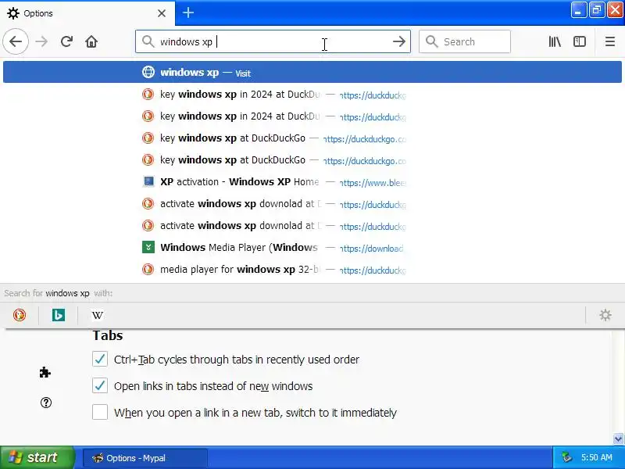Select 'Windows Media Player' suggestion row

click(x=312, y=248)
